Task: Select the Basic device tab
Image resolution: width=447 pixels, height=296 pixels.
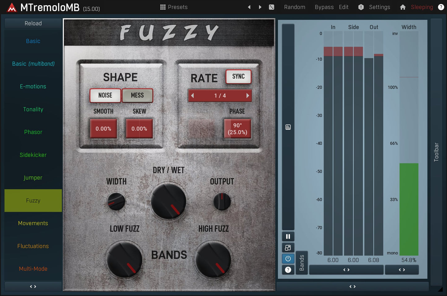Action: click(x=33, y=41)
